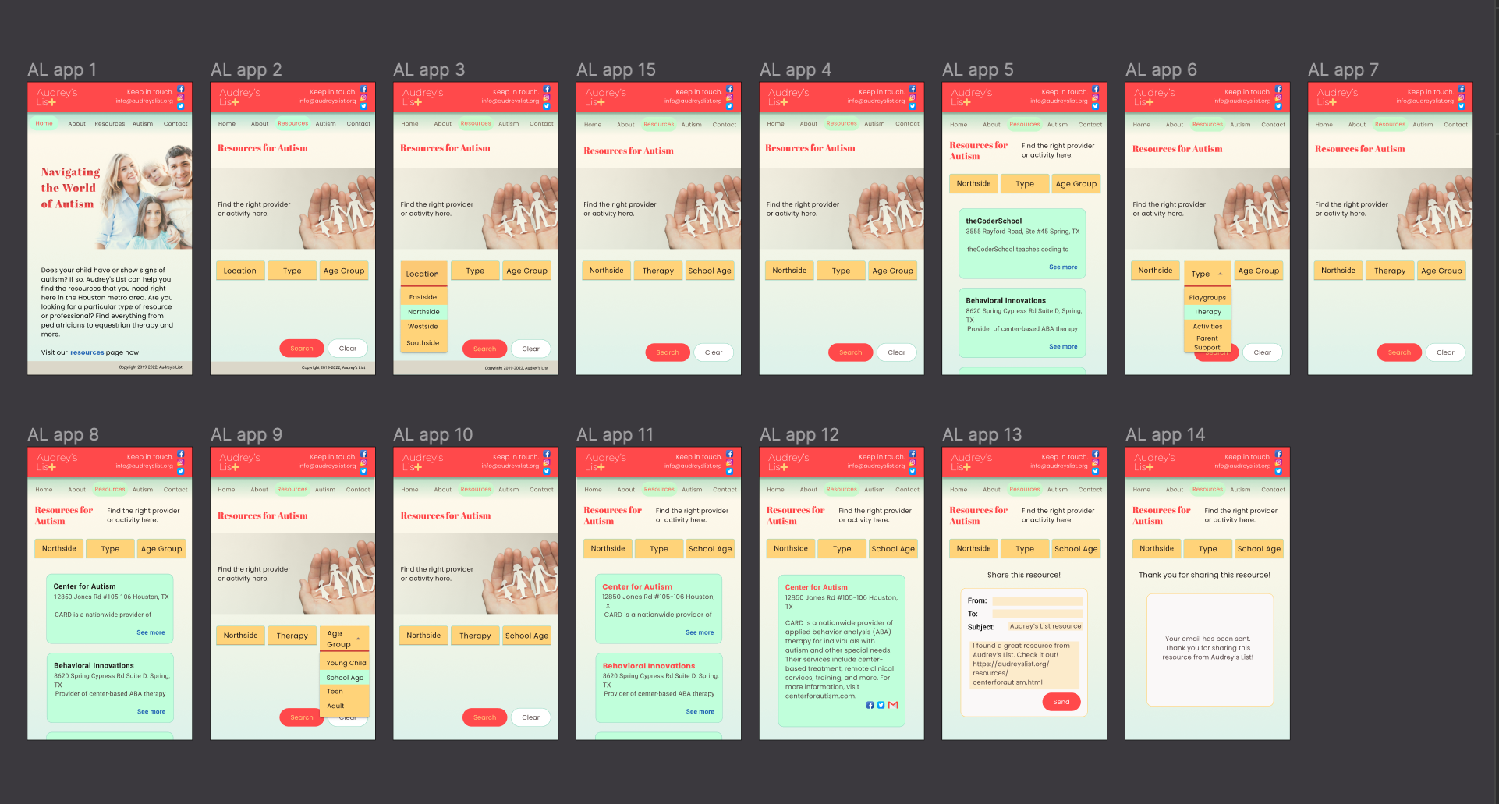Click See more on theCoderSchool card
The image size is (1499, 804).
(1062, 267)
